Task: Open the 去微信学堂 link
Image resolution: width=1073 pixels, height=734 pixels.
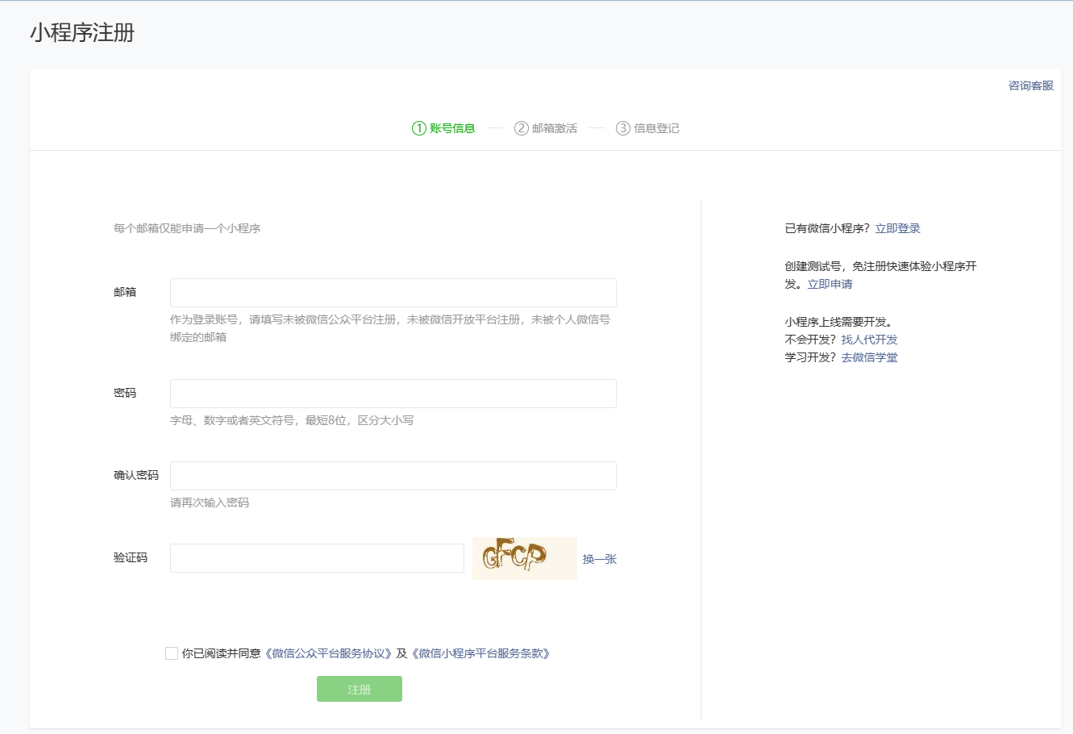Action: point(870,357)
